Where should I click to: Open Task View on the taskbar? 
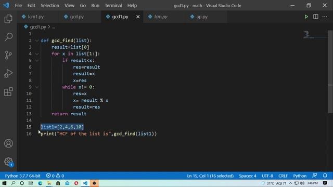pyautogui.click(x=31, y=183)
